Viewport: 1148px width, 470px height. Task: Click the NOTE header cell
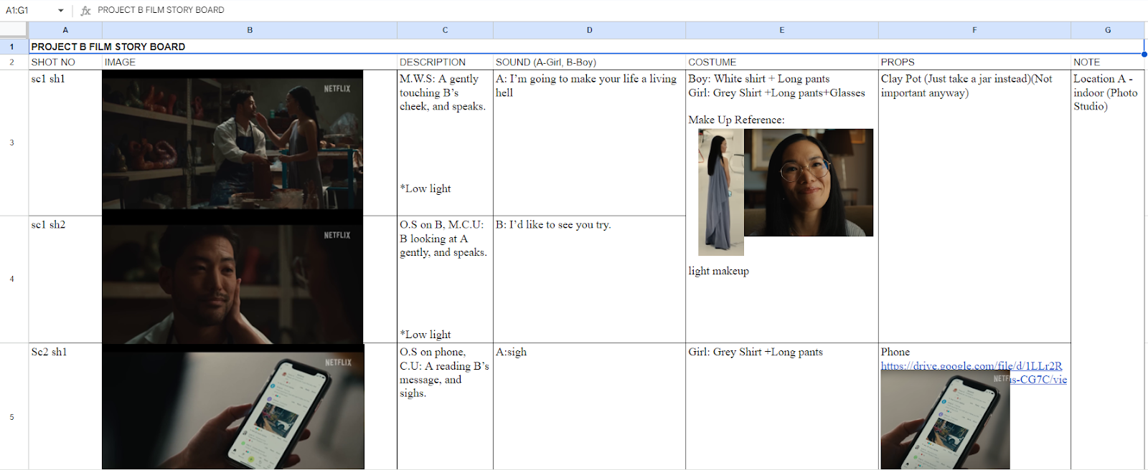click(x=1108, y=62)
